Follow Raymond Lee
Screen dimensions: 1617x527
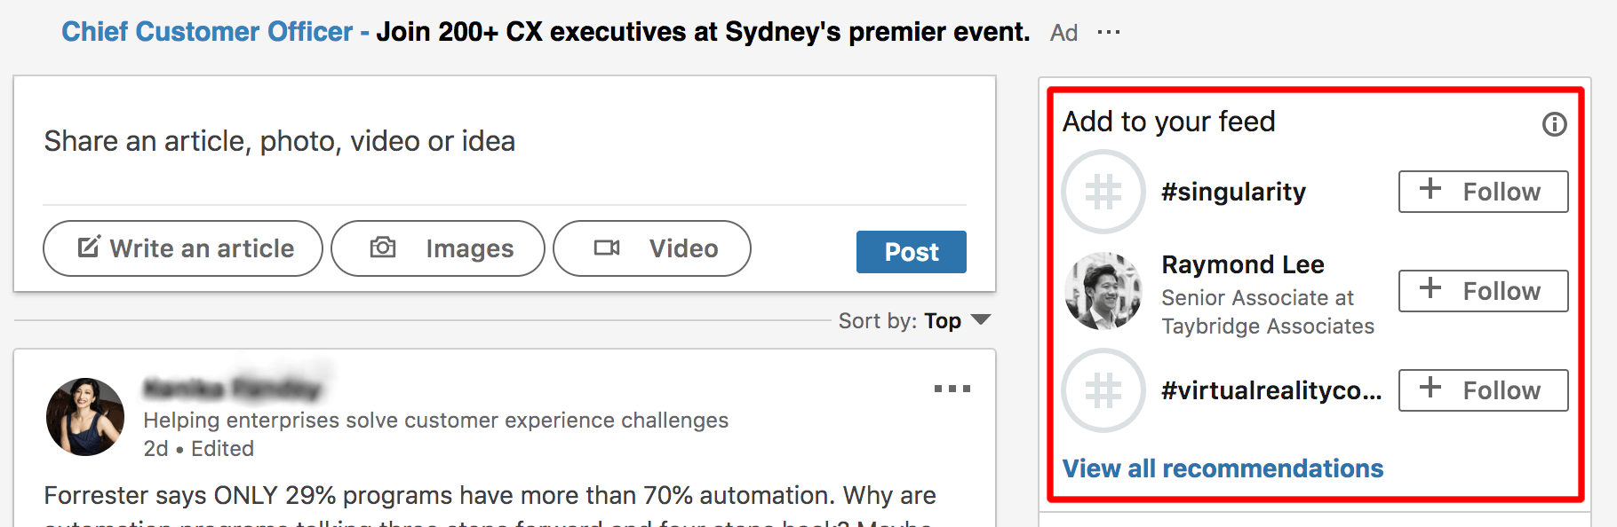tap(1484, 291)
